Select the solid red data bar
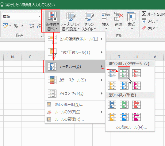Viewport: 165px width, 146px height. pyautogui.click(x=136, y=105)
